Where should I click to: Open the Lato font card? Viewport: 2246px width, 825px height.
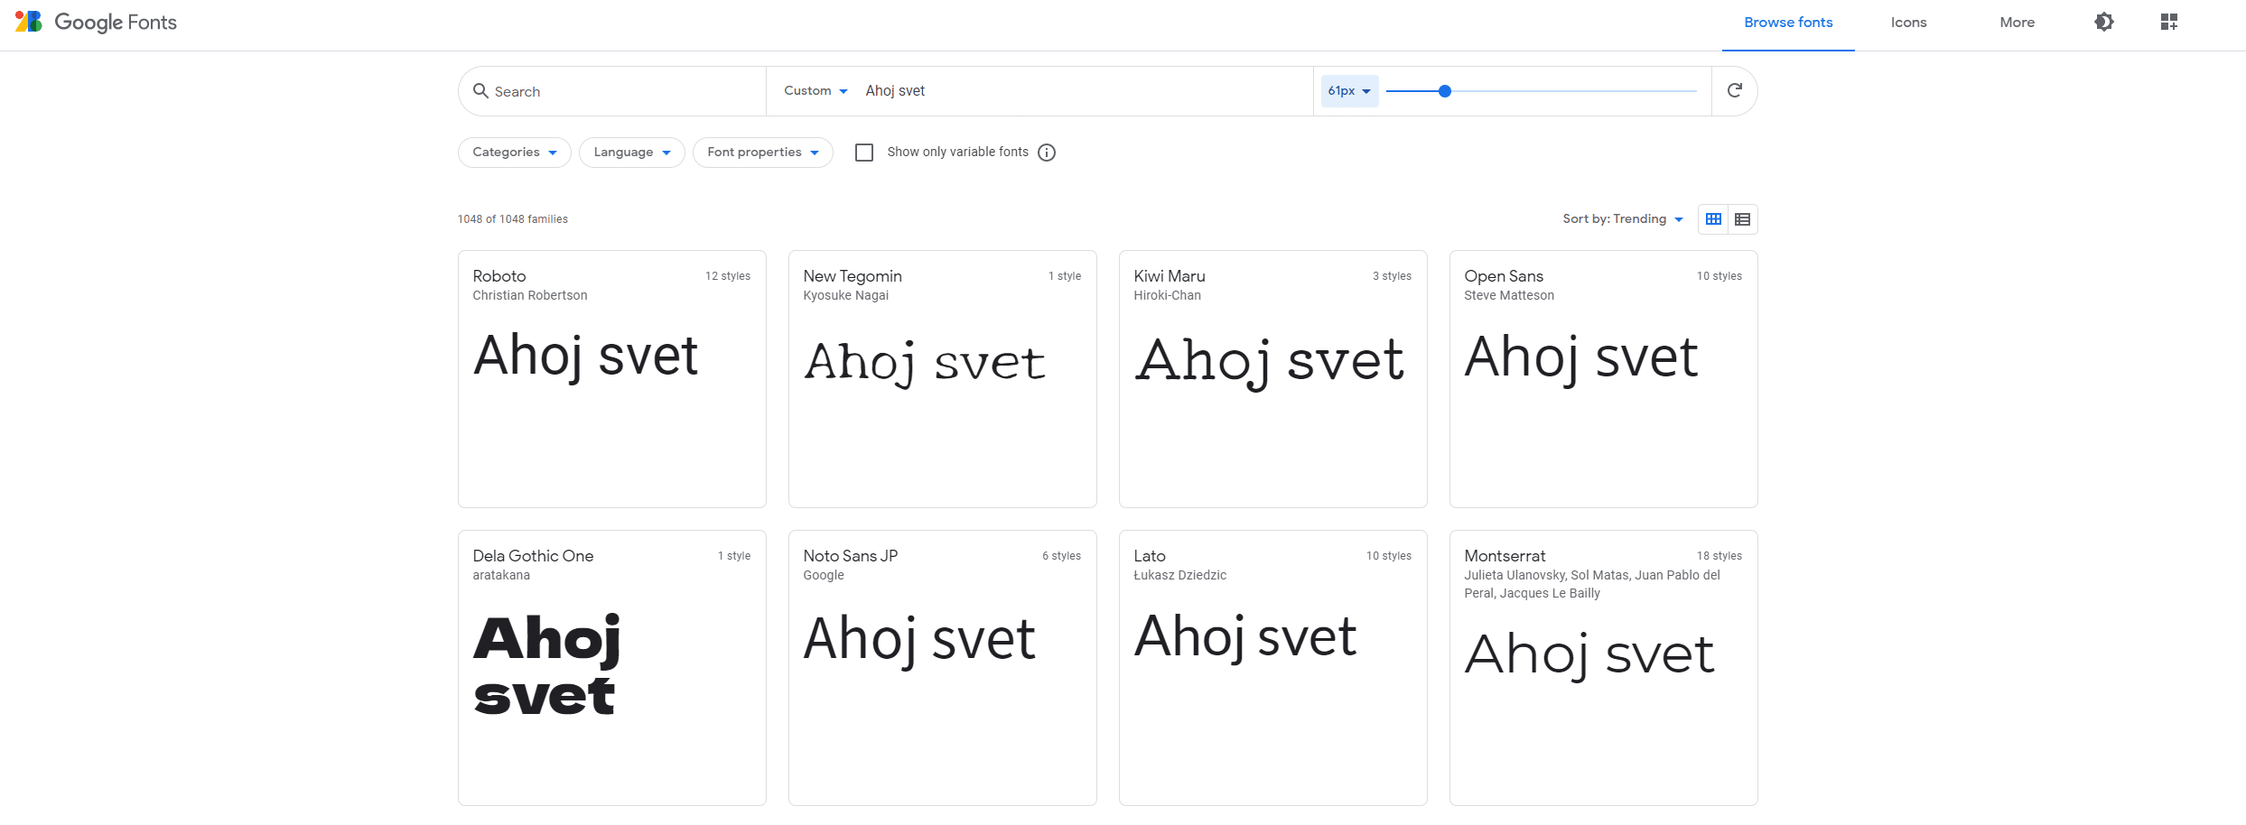(x=1273, y=668)
